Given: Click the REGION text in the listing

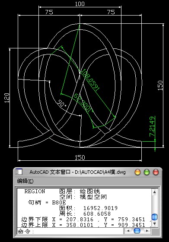Looking at the screenshot, I should [35, 191].
